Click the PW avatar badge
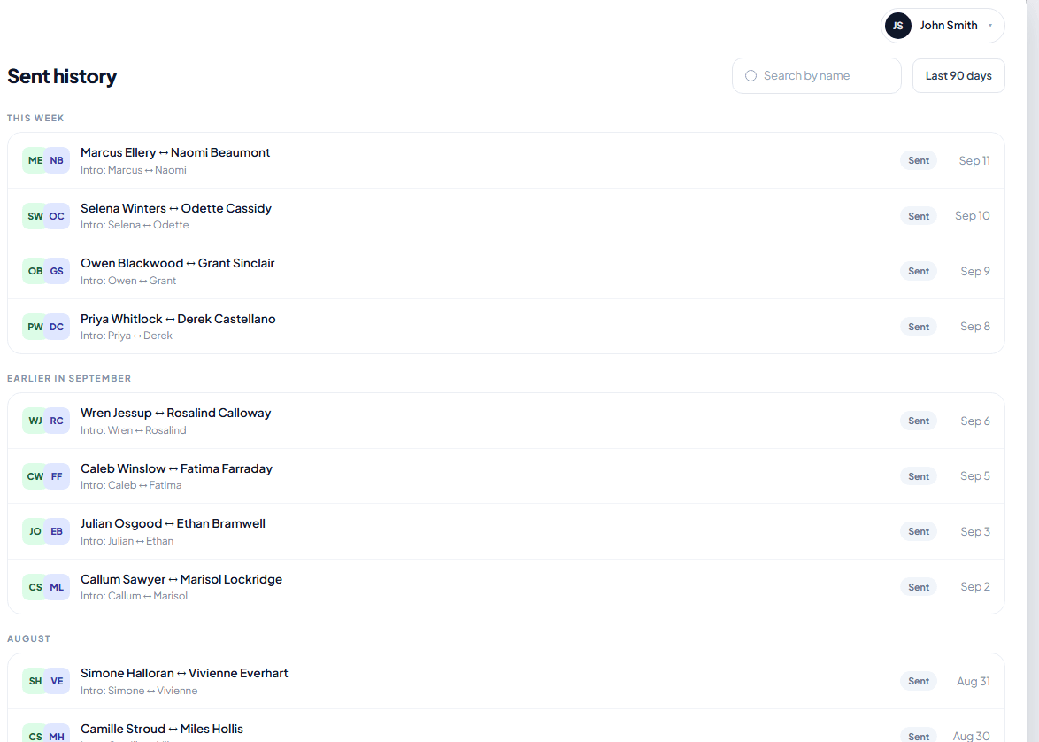This screenshot has height=742, width=1039. coord(35,327)
